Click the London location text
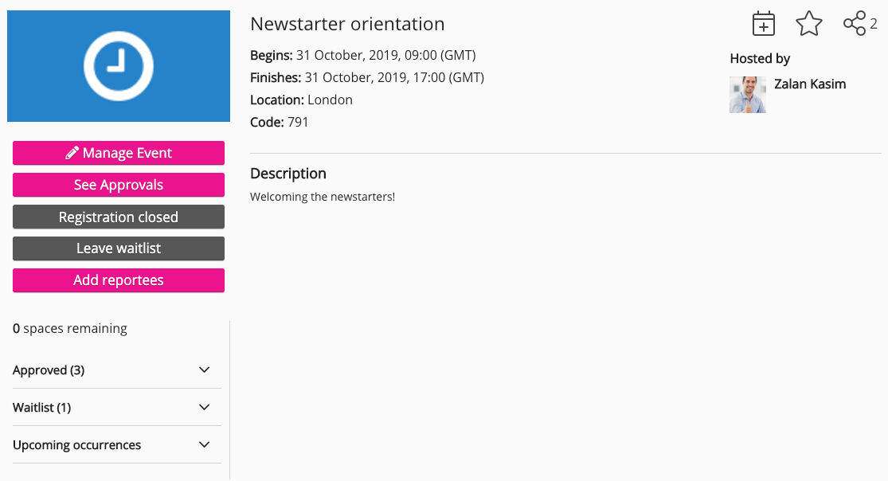 click(330, 100)
